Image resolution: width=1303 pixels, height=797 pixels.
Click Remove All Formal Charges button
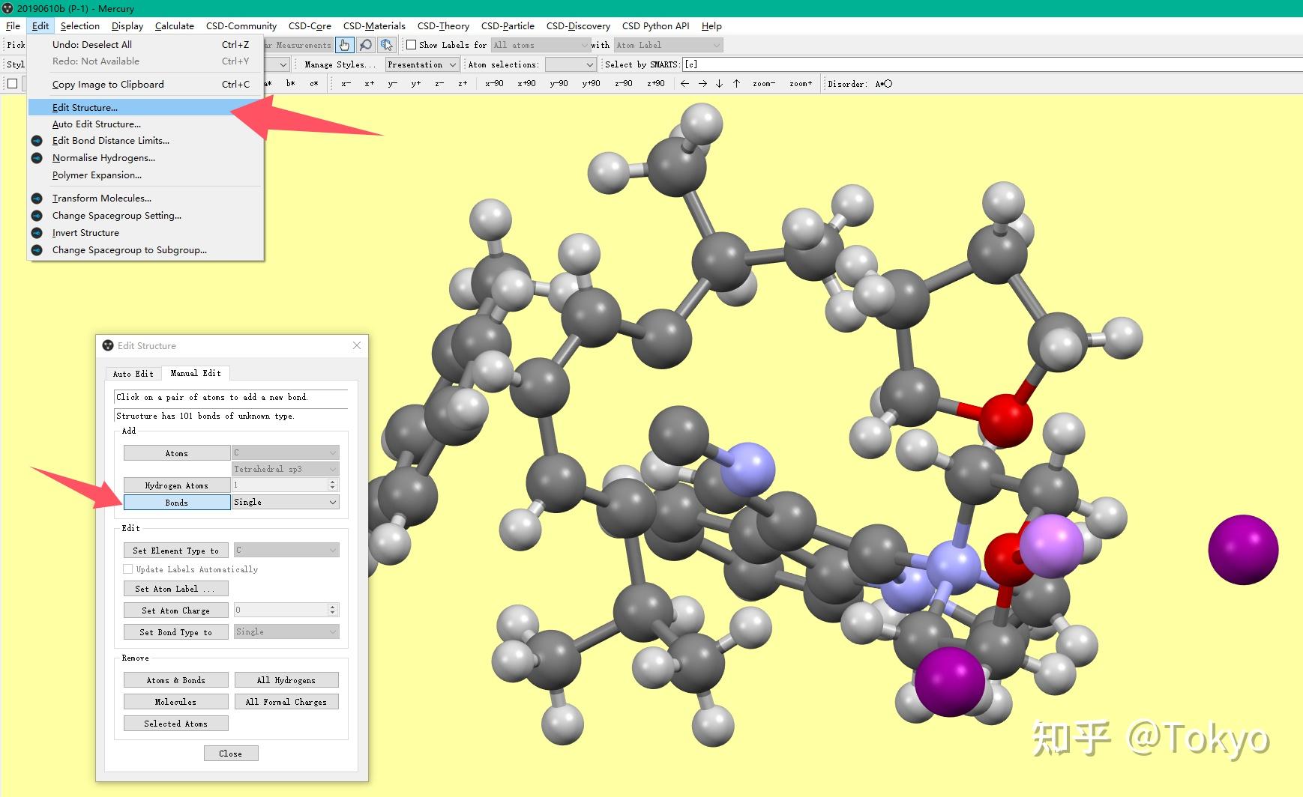tap(286, 702)
